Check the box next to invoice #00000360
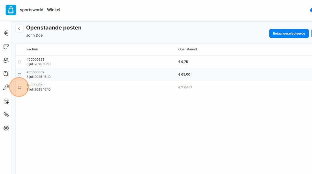 (19, 87)
